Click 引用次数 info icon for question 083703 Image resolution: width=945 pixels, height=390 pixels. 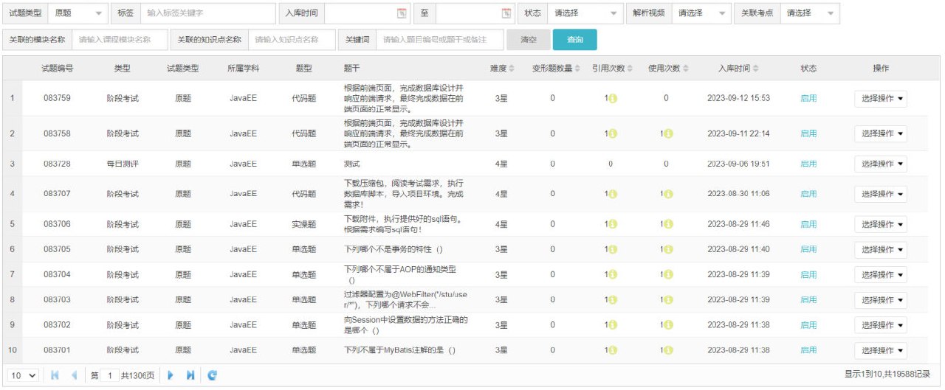pyautogui.click(x=612, y=300)
